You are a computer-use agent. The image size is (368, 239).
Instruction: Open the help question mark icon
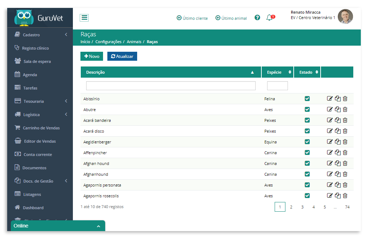coord(257,18)
